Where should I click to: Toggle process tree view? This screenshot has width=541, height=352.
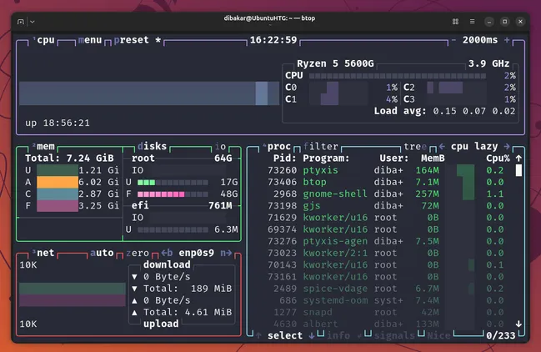point(415,146)
